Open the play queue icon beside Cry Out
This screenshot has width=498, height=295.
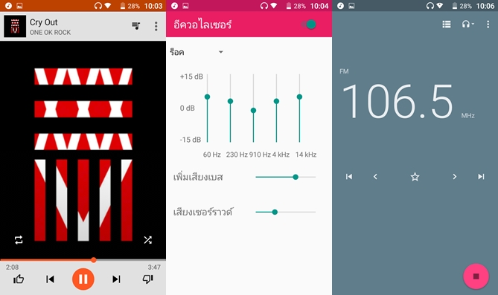click(136, 26)
